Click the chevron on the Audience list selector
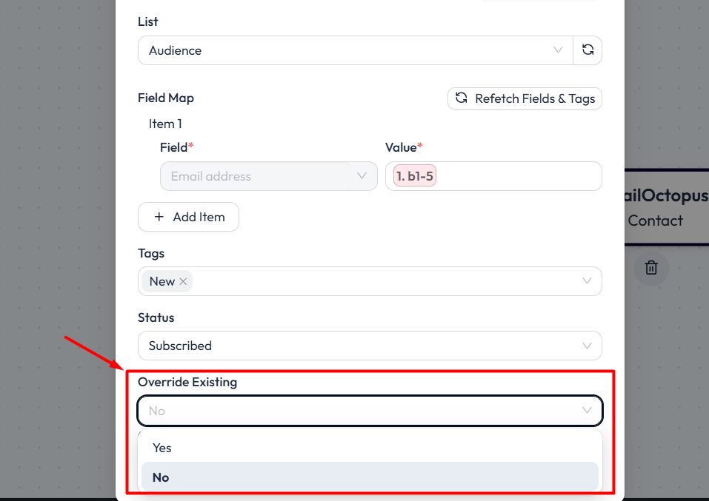The height and width of the screenshot is (501, 709). point(558,50)
